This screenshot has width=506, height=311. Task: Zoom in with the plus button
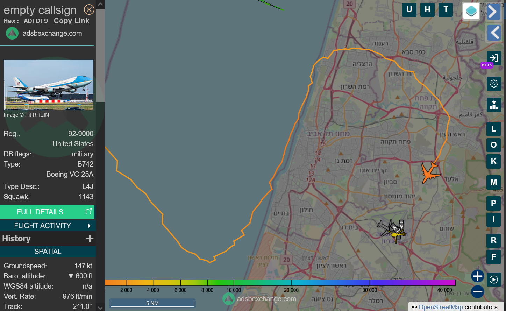(x=477, y=276)
